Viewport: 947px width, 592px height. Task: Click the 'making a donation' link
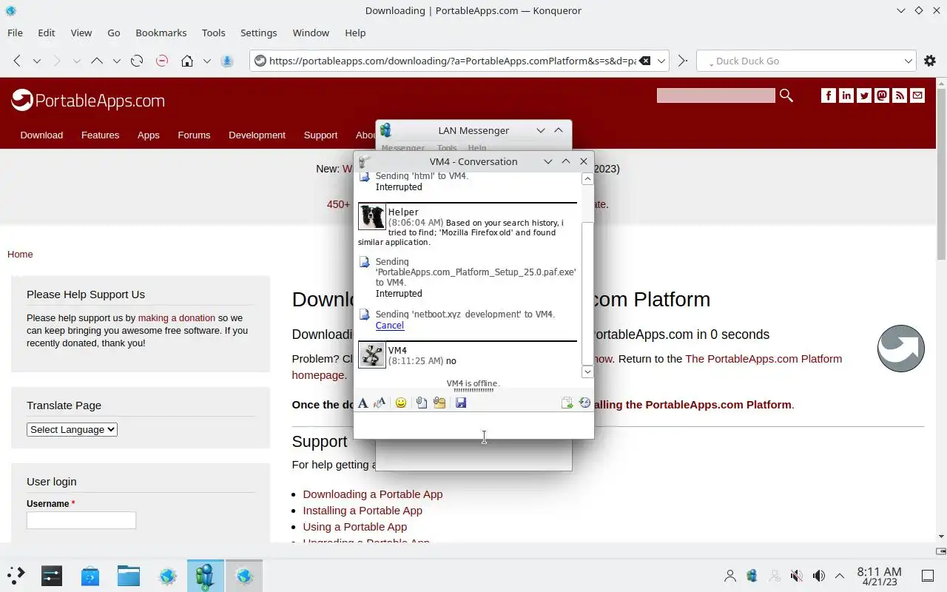click(x=177, y=317)
